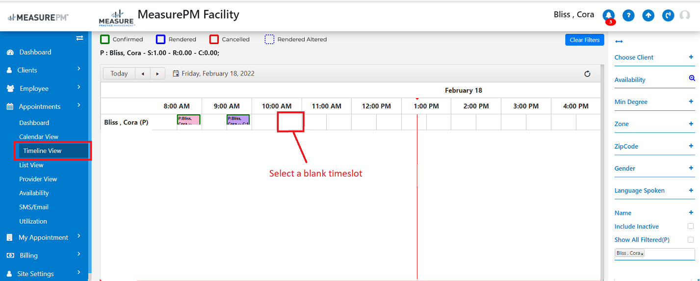Click the MeasurePM logo at top left

click(x=38, y=17)
